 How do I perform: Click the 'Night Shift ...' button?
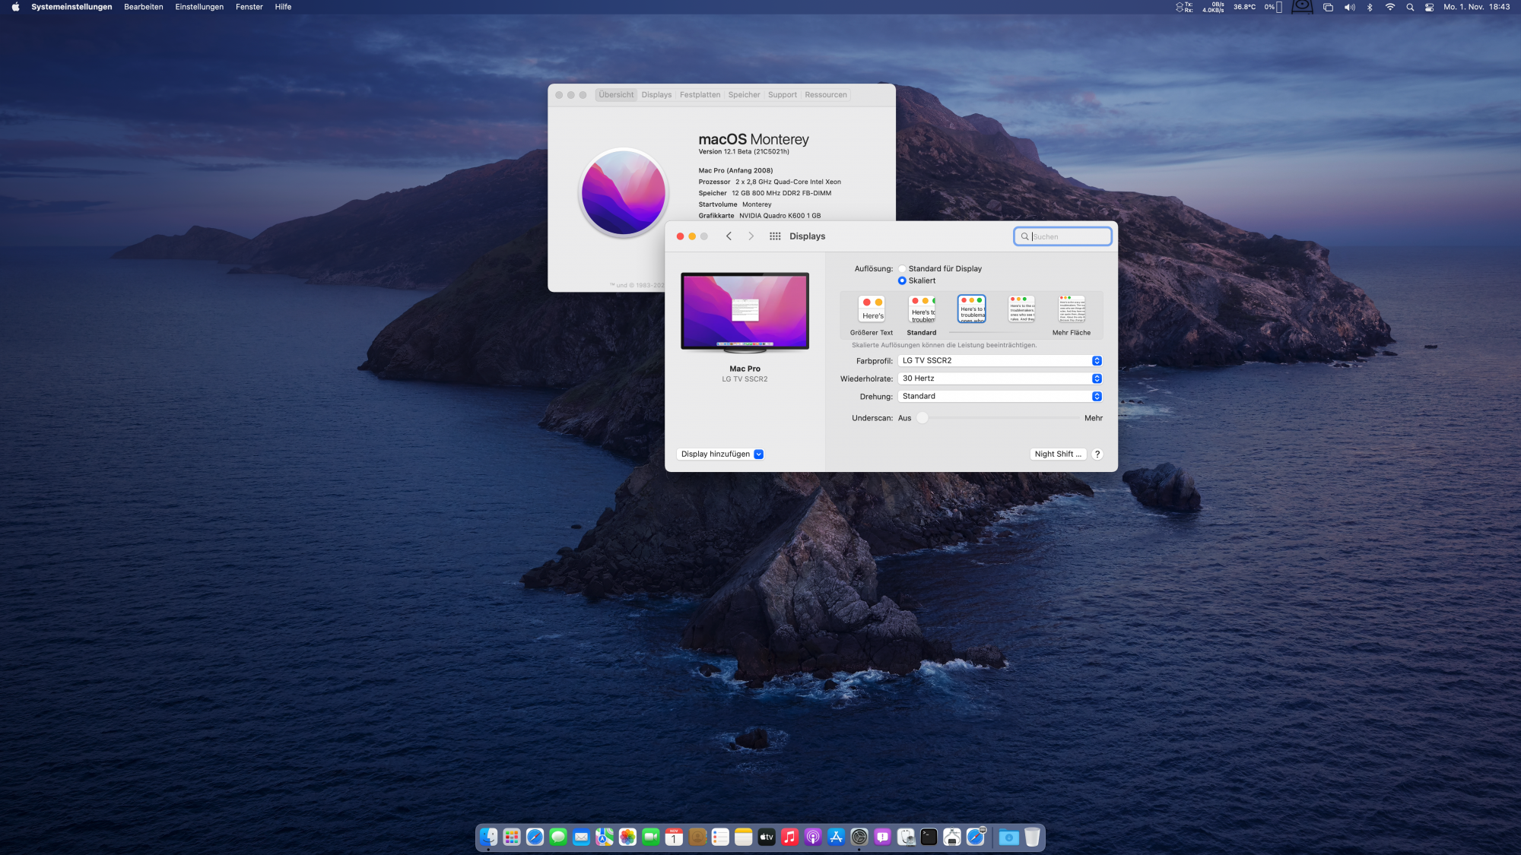tap(1058, 454)
